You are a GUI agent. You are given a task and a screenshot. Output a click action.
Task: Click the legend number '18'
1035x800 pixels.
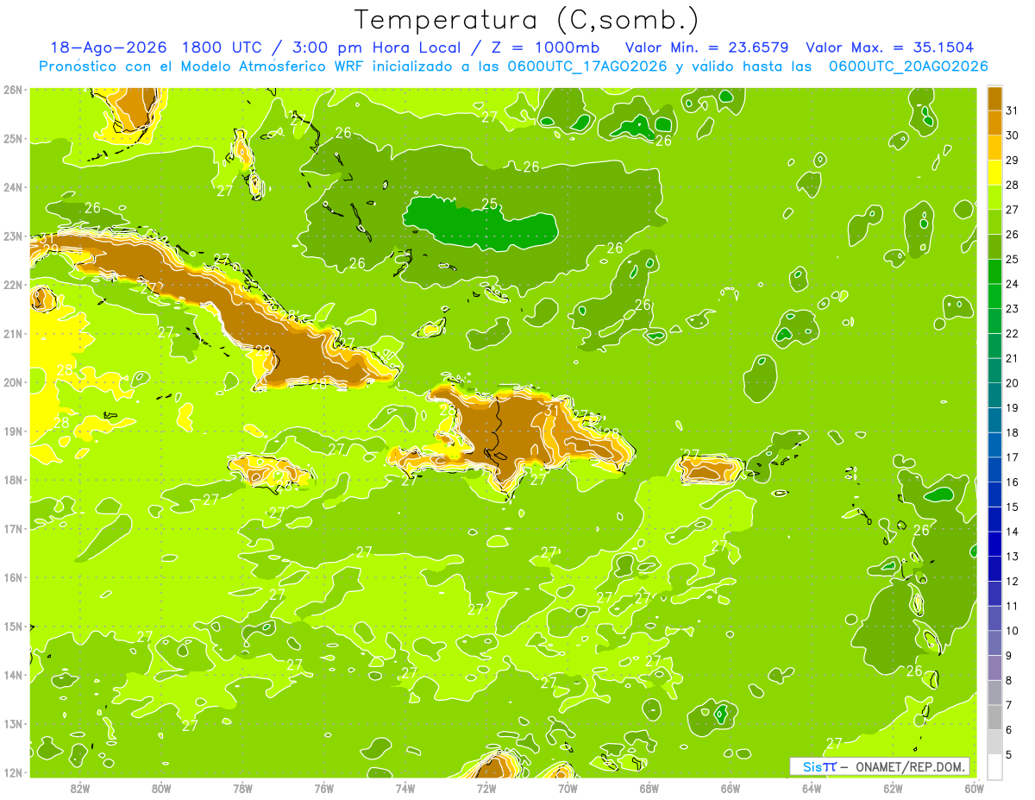tap(1013, 433)
